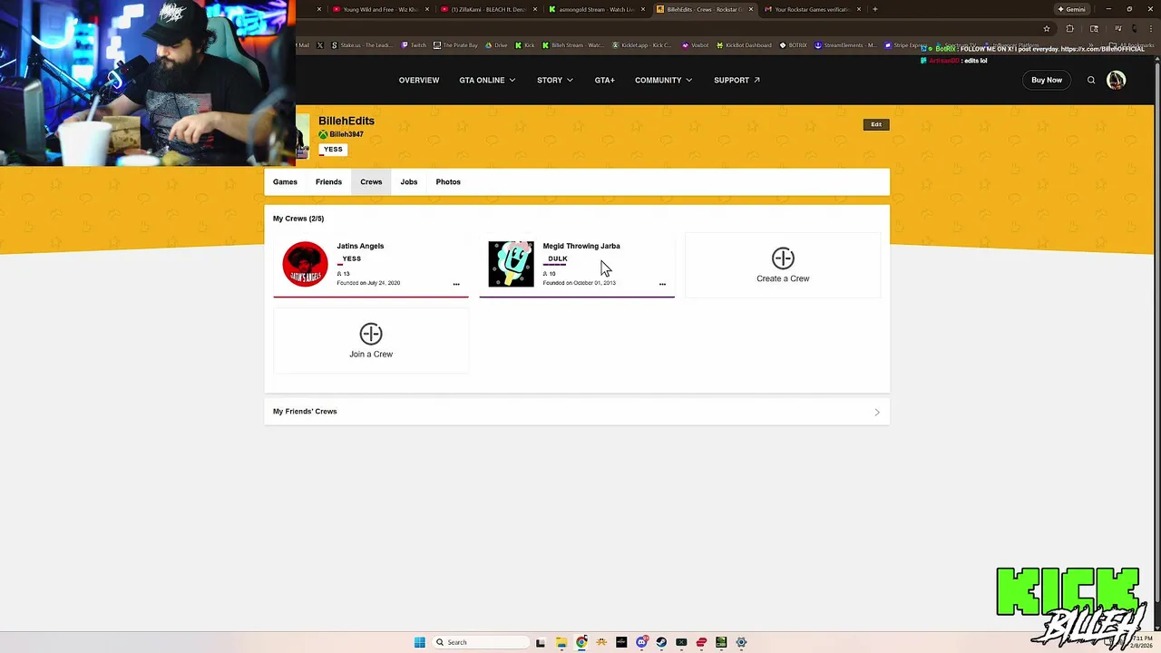This screenshot has height=653, width=1161.
Task: Open BOTRIX bookmark
Action: tap(793, 45)
